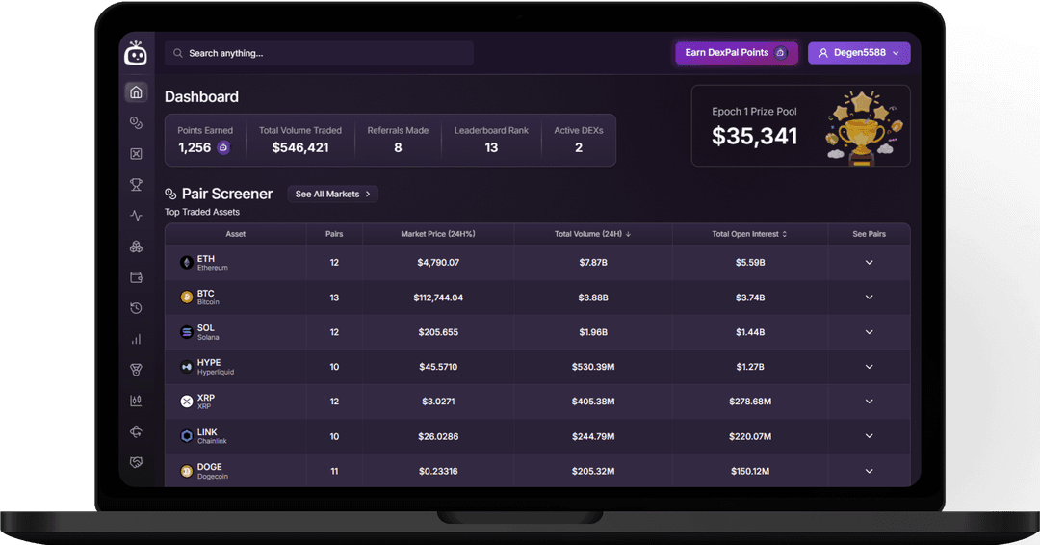
Task: Click the Home icon in the sidebar
Action: pos(136,92)
